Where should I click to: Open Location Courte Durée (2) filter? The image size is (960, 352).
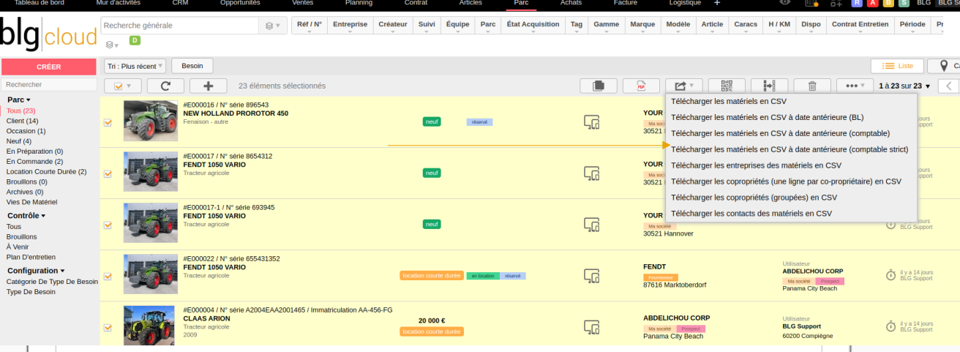tap(47, 172)
